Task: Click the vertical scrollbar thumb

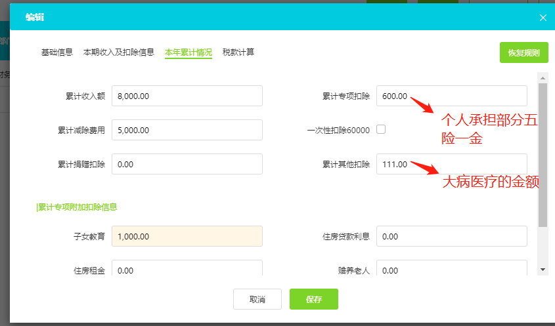Action: pos(543,155)
